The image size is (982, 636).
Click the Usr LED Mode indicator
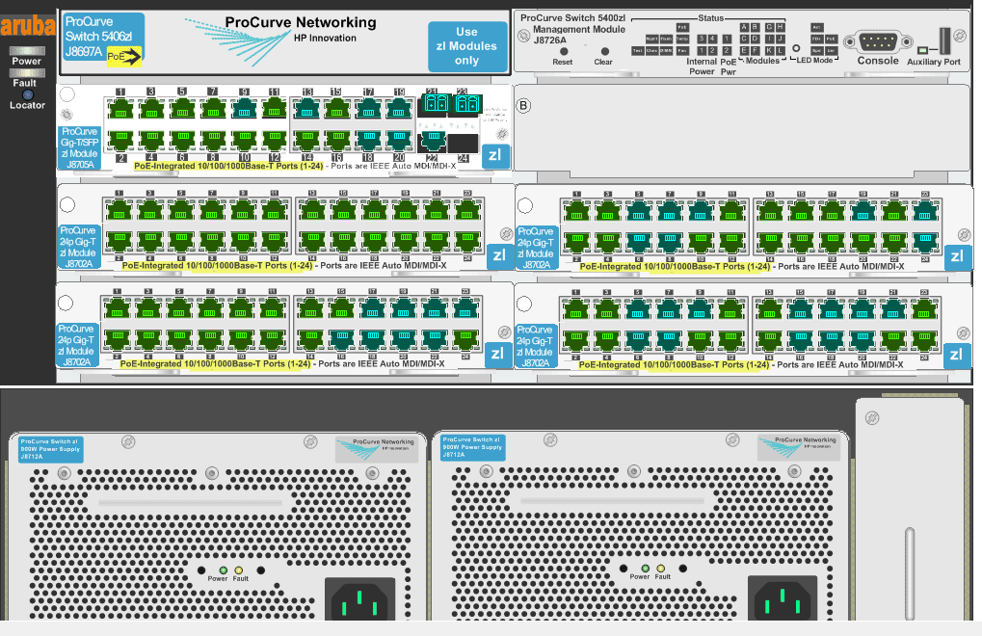(831, 51)
